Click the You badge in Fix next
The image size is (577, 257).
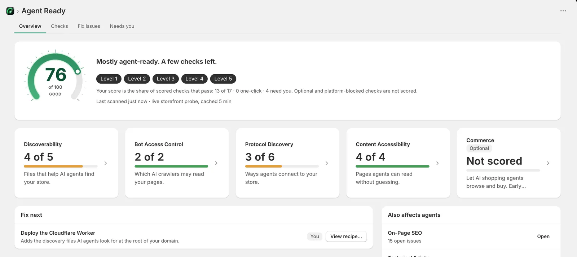point(315,236)
